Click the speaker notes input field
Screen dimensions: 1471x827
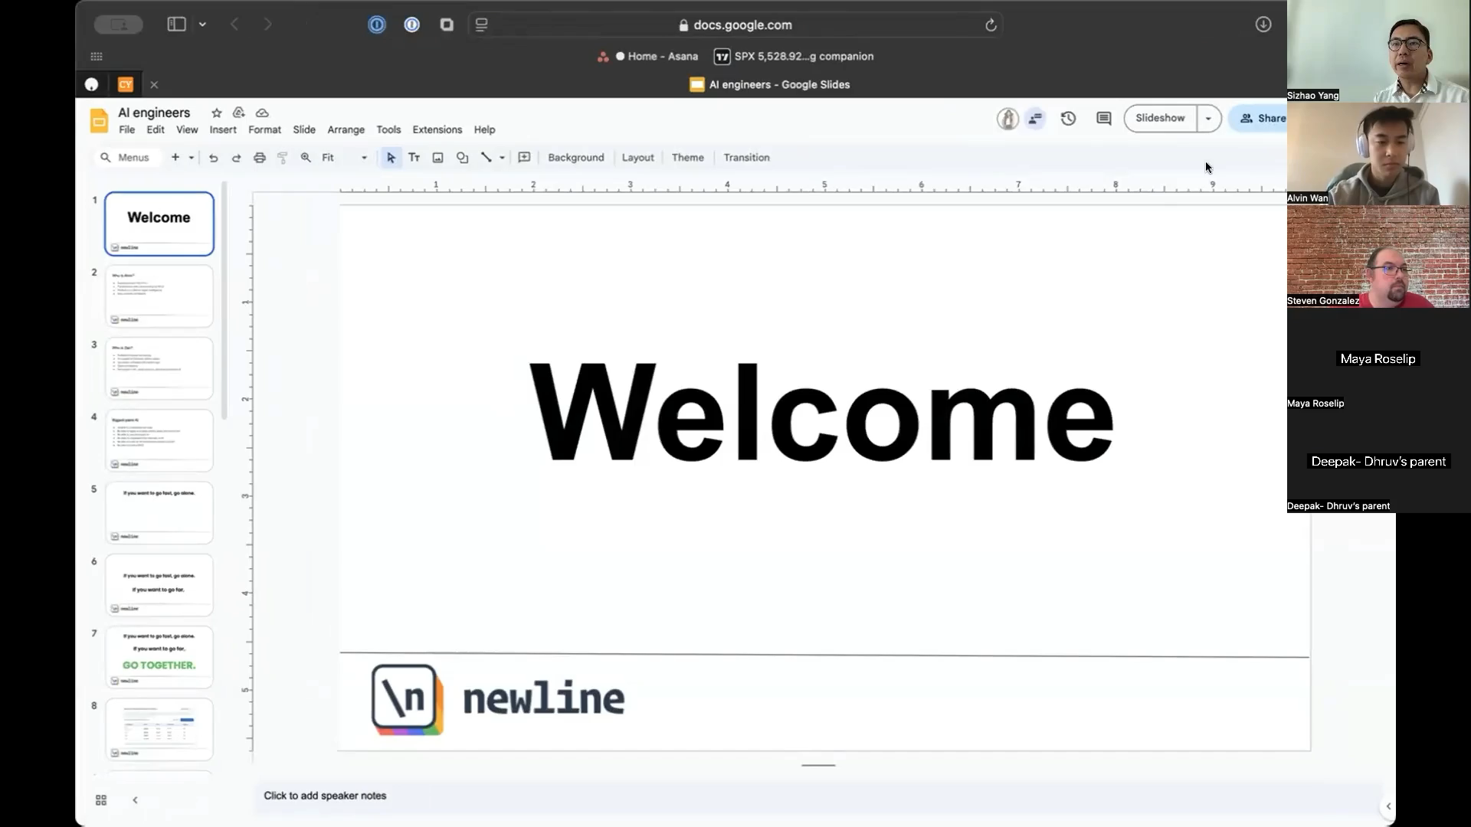(324, 796)
